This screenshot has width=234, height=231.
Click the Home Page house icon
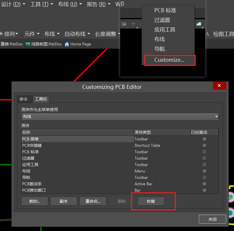(67, 44)
